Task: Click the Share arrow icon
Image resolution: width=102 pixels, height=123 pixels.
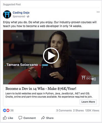Action: [43, 118]
